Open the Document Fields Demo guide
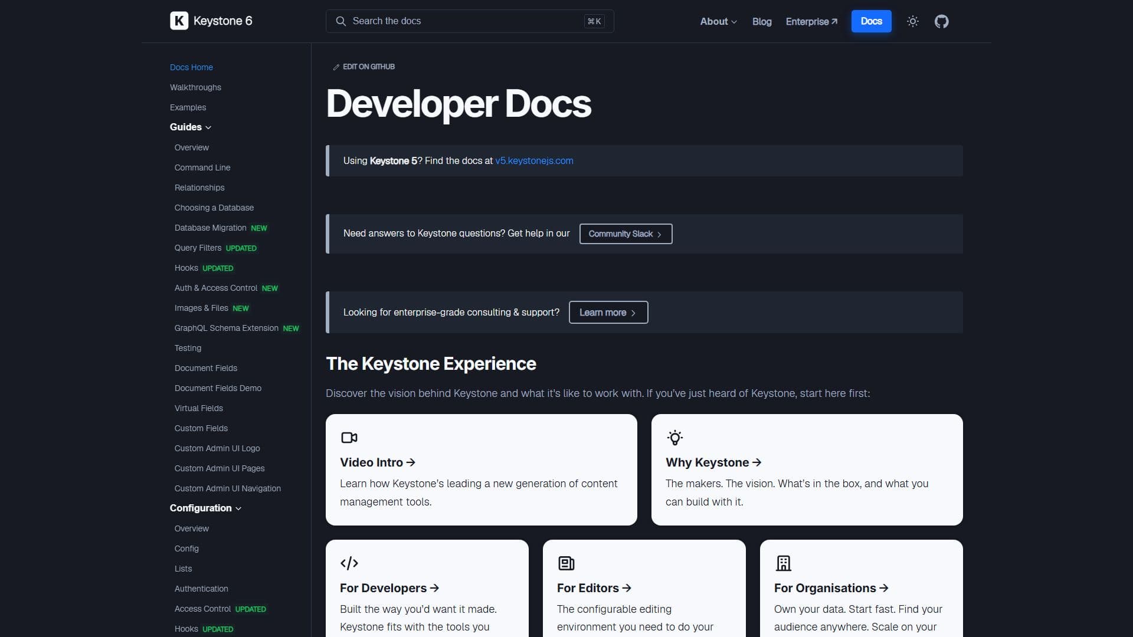 [218, 388]
